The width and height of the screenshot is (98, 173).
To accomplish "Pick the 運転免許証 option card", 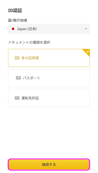I will [x=49, y=98].
